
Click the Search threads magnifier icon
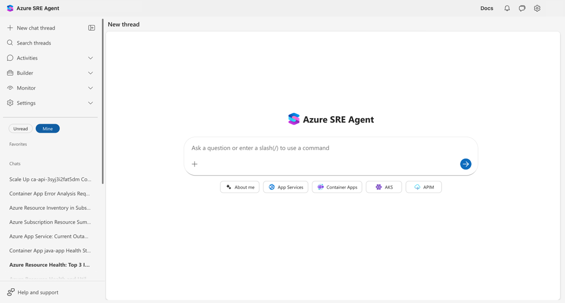(x=10, y=43)
